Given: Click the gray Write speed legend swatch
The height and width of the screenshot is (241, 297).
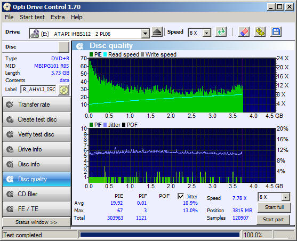Looking at the screenshot, I should [142, 54].
